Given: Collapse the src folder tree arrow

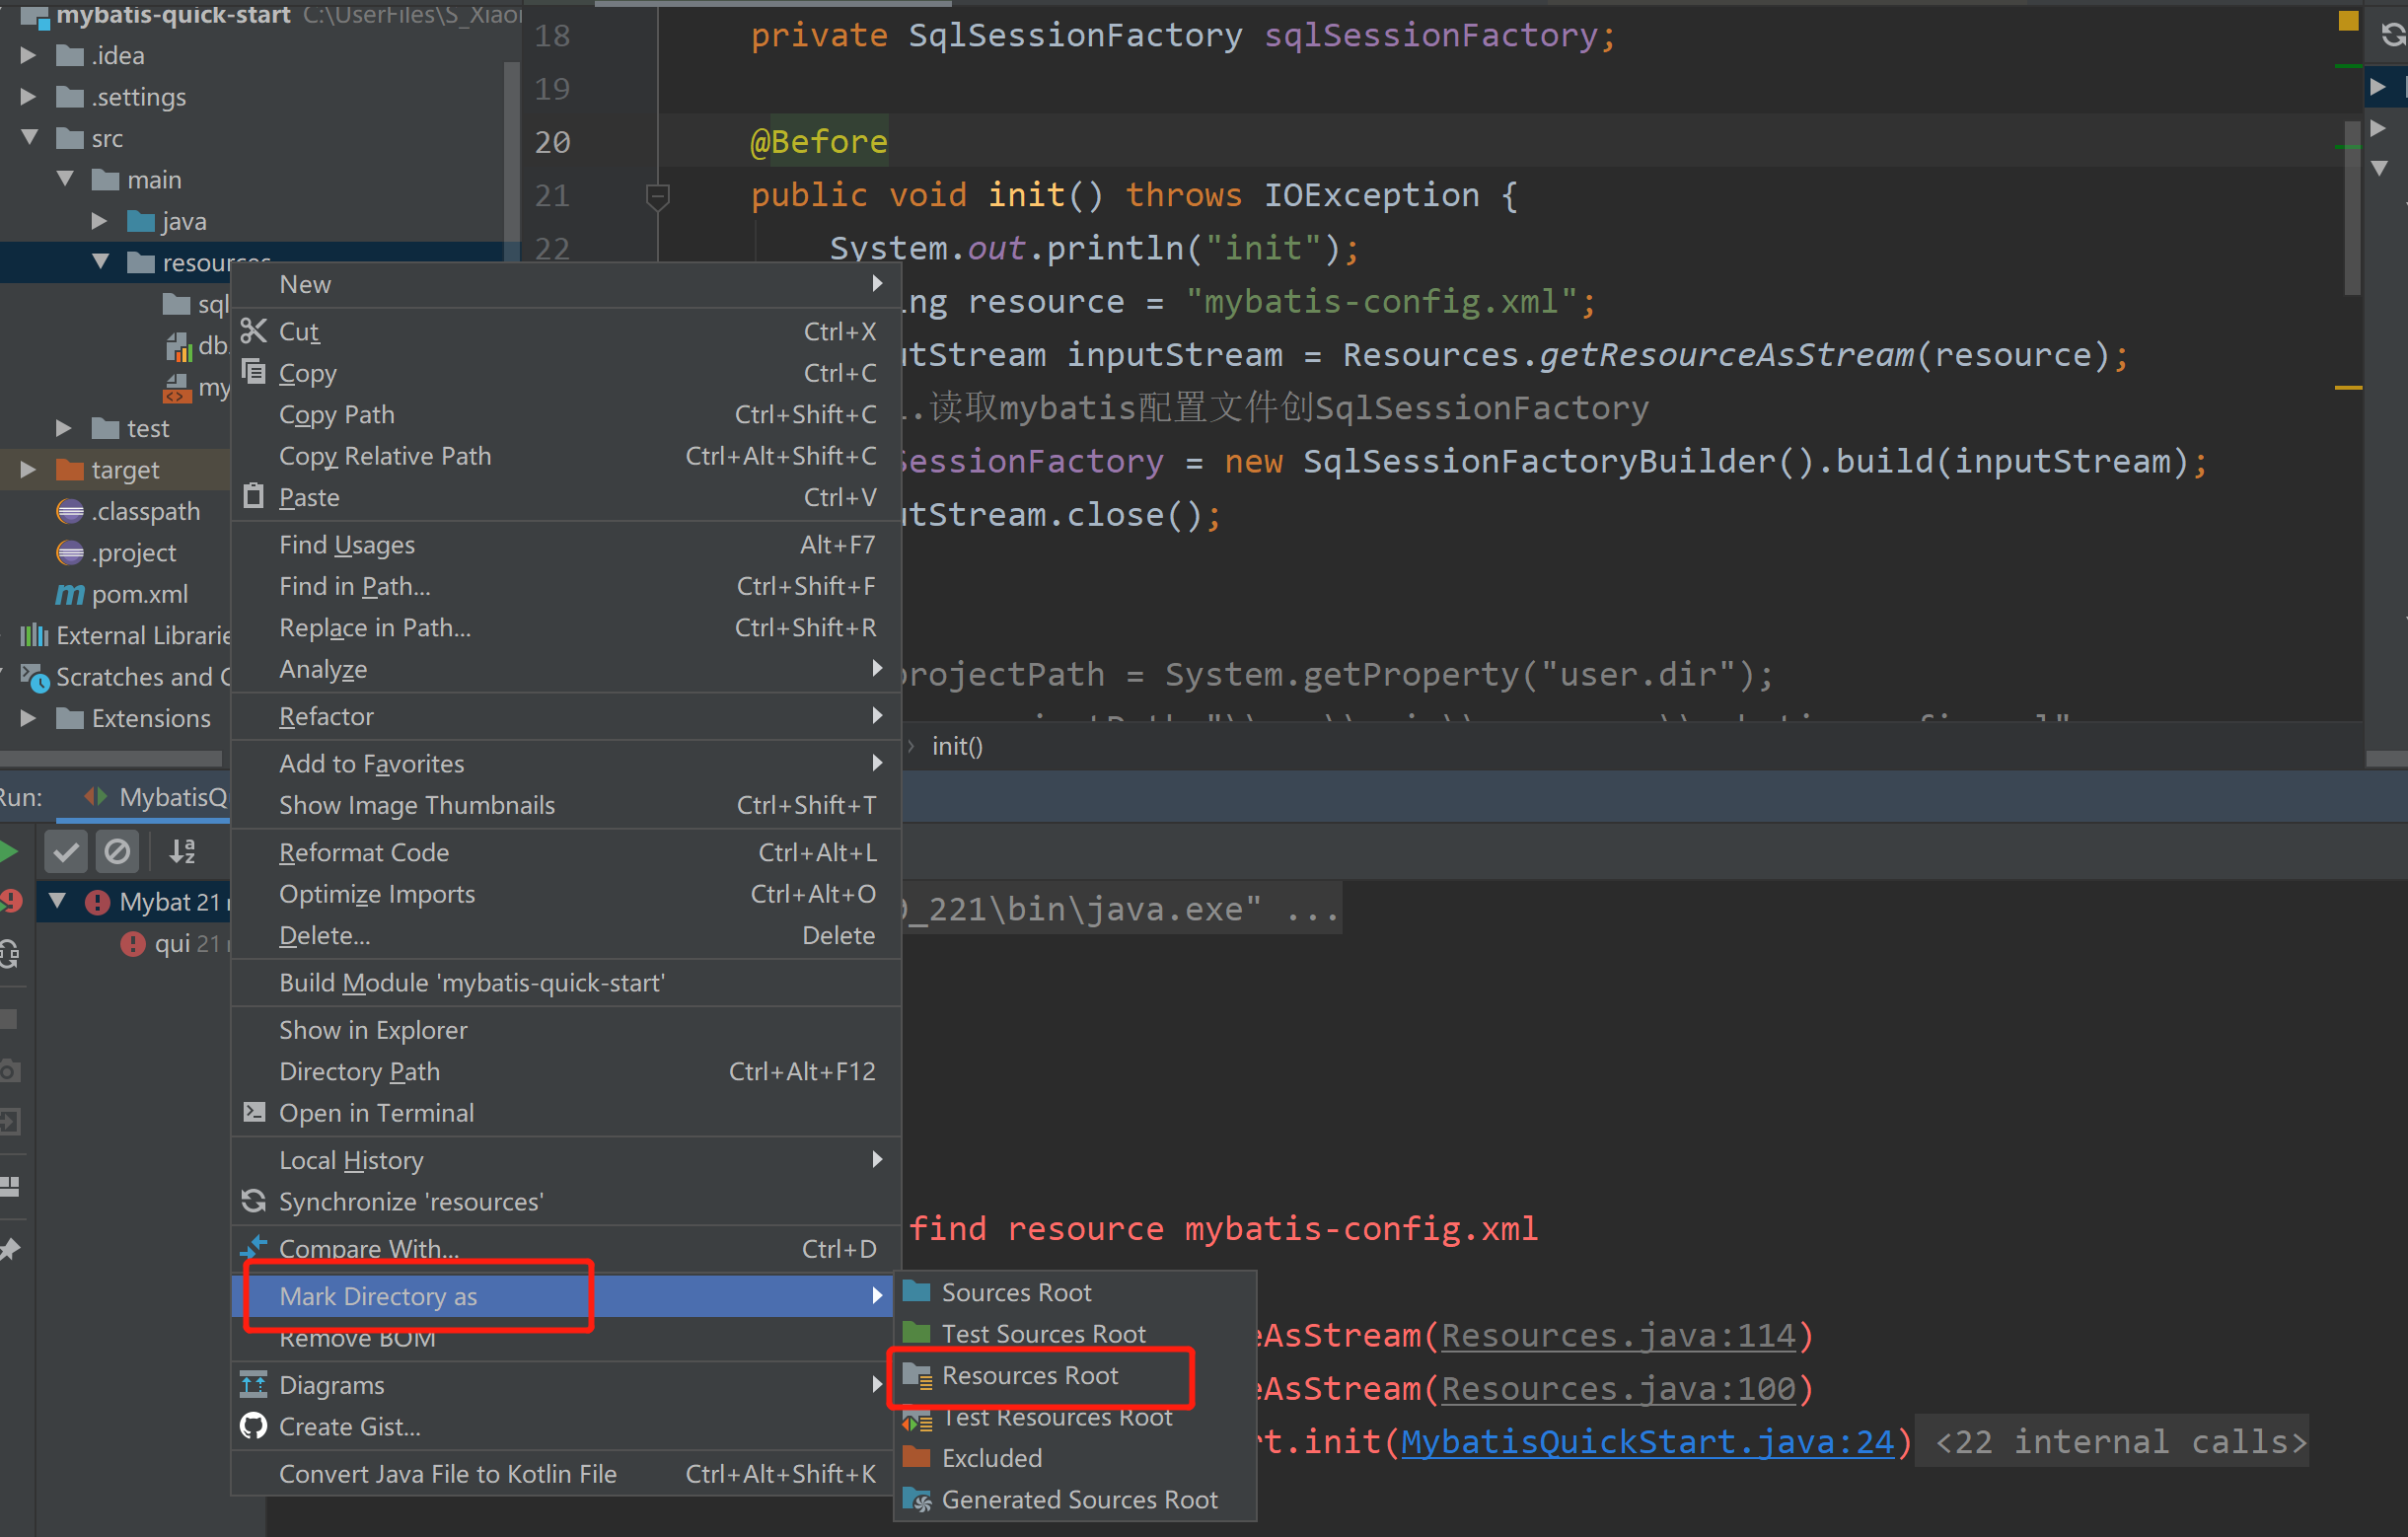Looking at the screenshot, I should pos(30,137).
